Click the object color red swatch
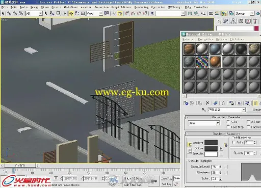The image size is (261, 188). 256,28
